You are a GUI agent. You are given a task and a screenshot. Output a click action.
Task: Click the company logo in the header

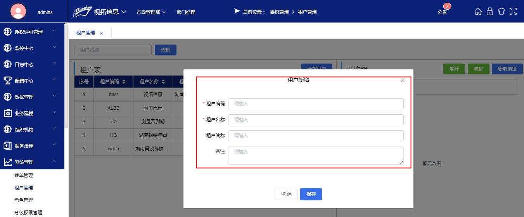point(82,12)
